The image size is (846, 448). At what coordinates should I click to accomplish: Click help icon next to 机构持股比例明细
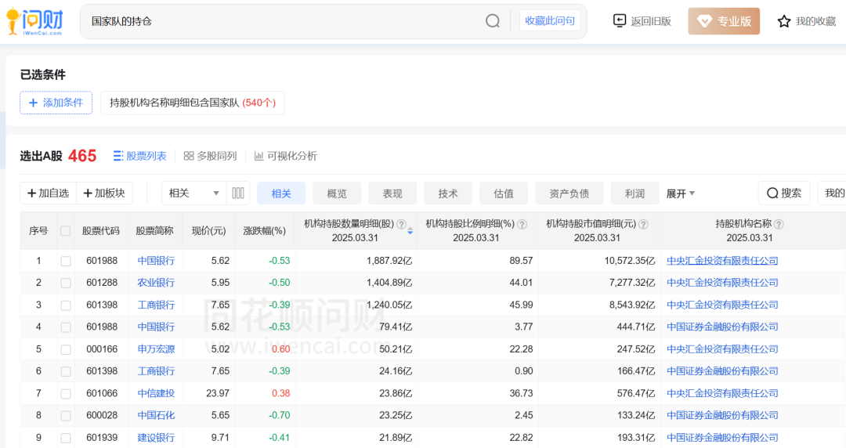point(522,225)
